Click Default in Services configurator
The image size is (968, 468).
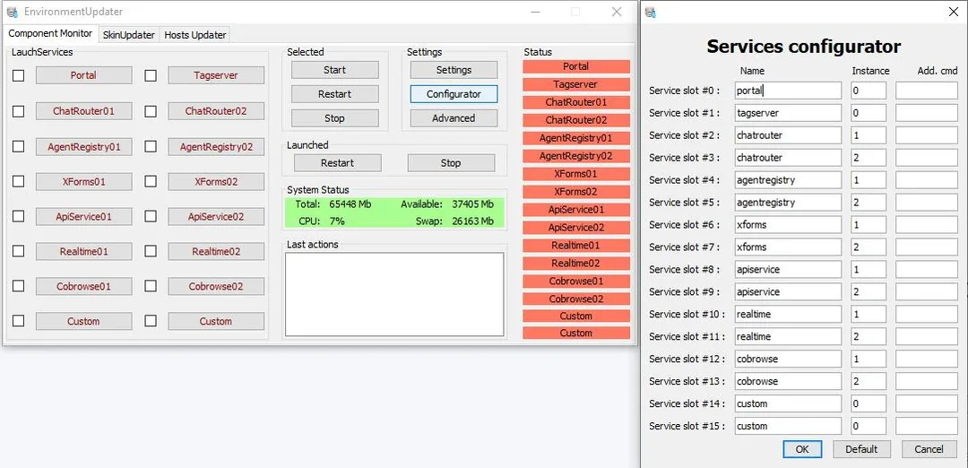tap(862, 449)
